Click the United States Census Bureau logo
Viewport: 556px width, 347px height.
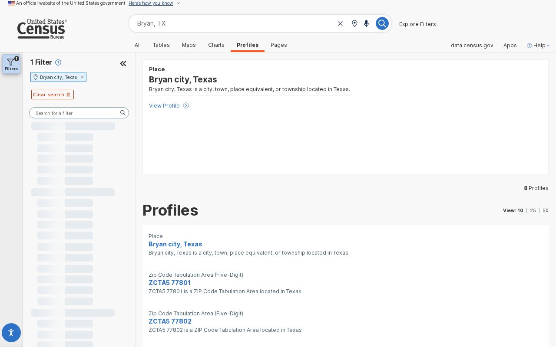pos(42,29)
